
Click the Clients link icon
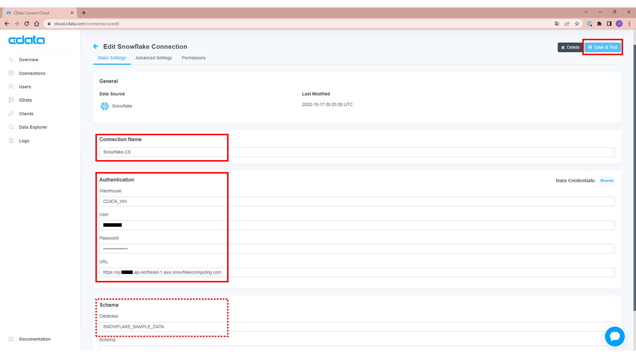[x=11, y=114]
